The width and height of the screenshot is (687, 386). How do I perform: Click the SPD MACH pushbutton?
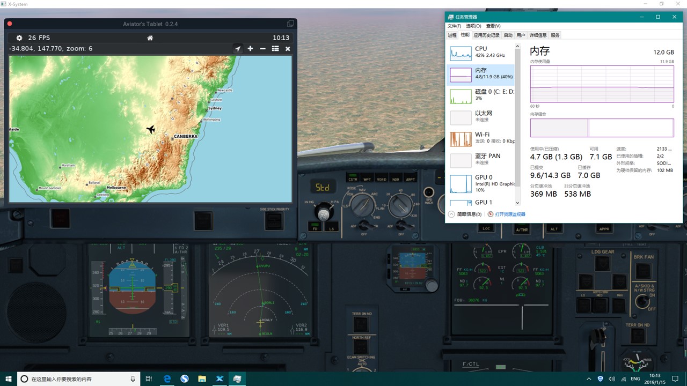(428, 193)
